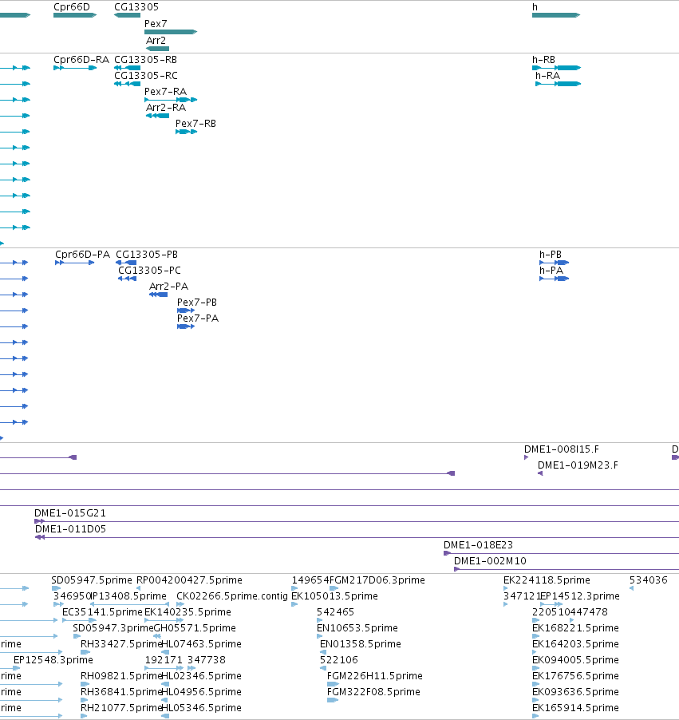Select transcript CG13305-RB

coord(127,68)
